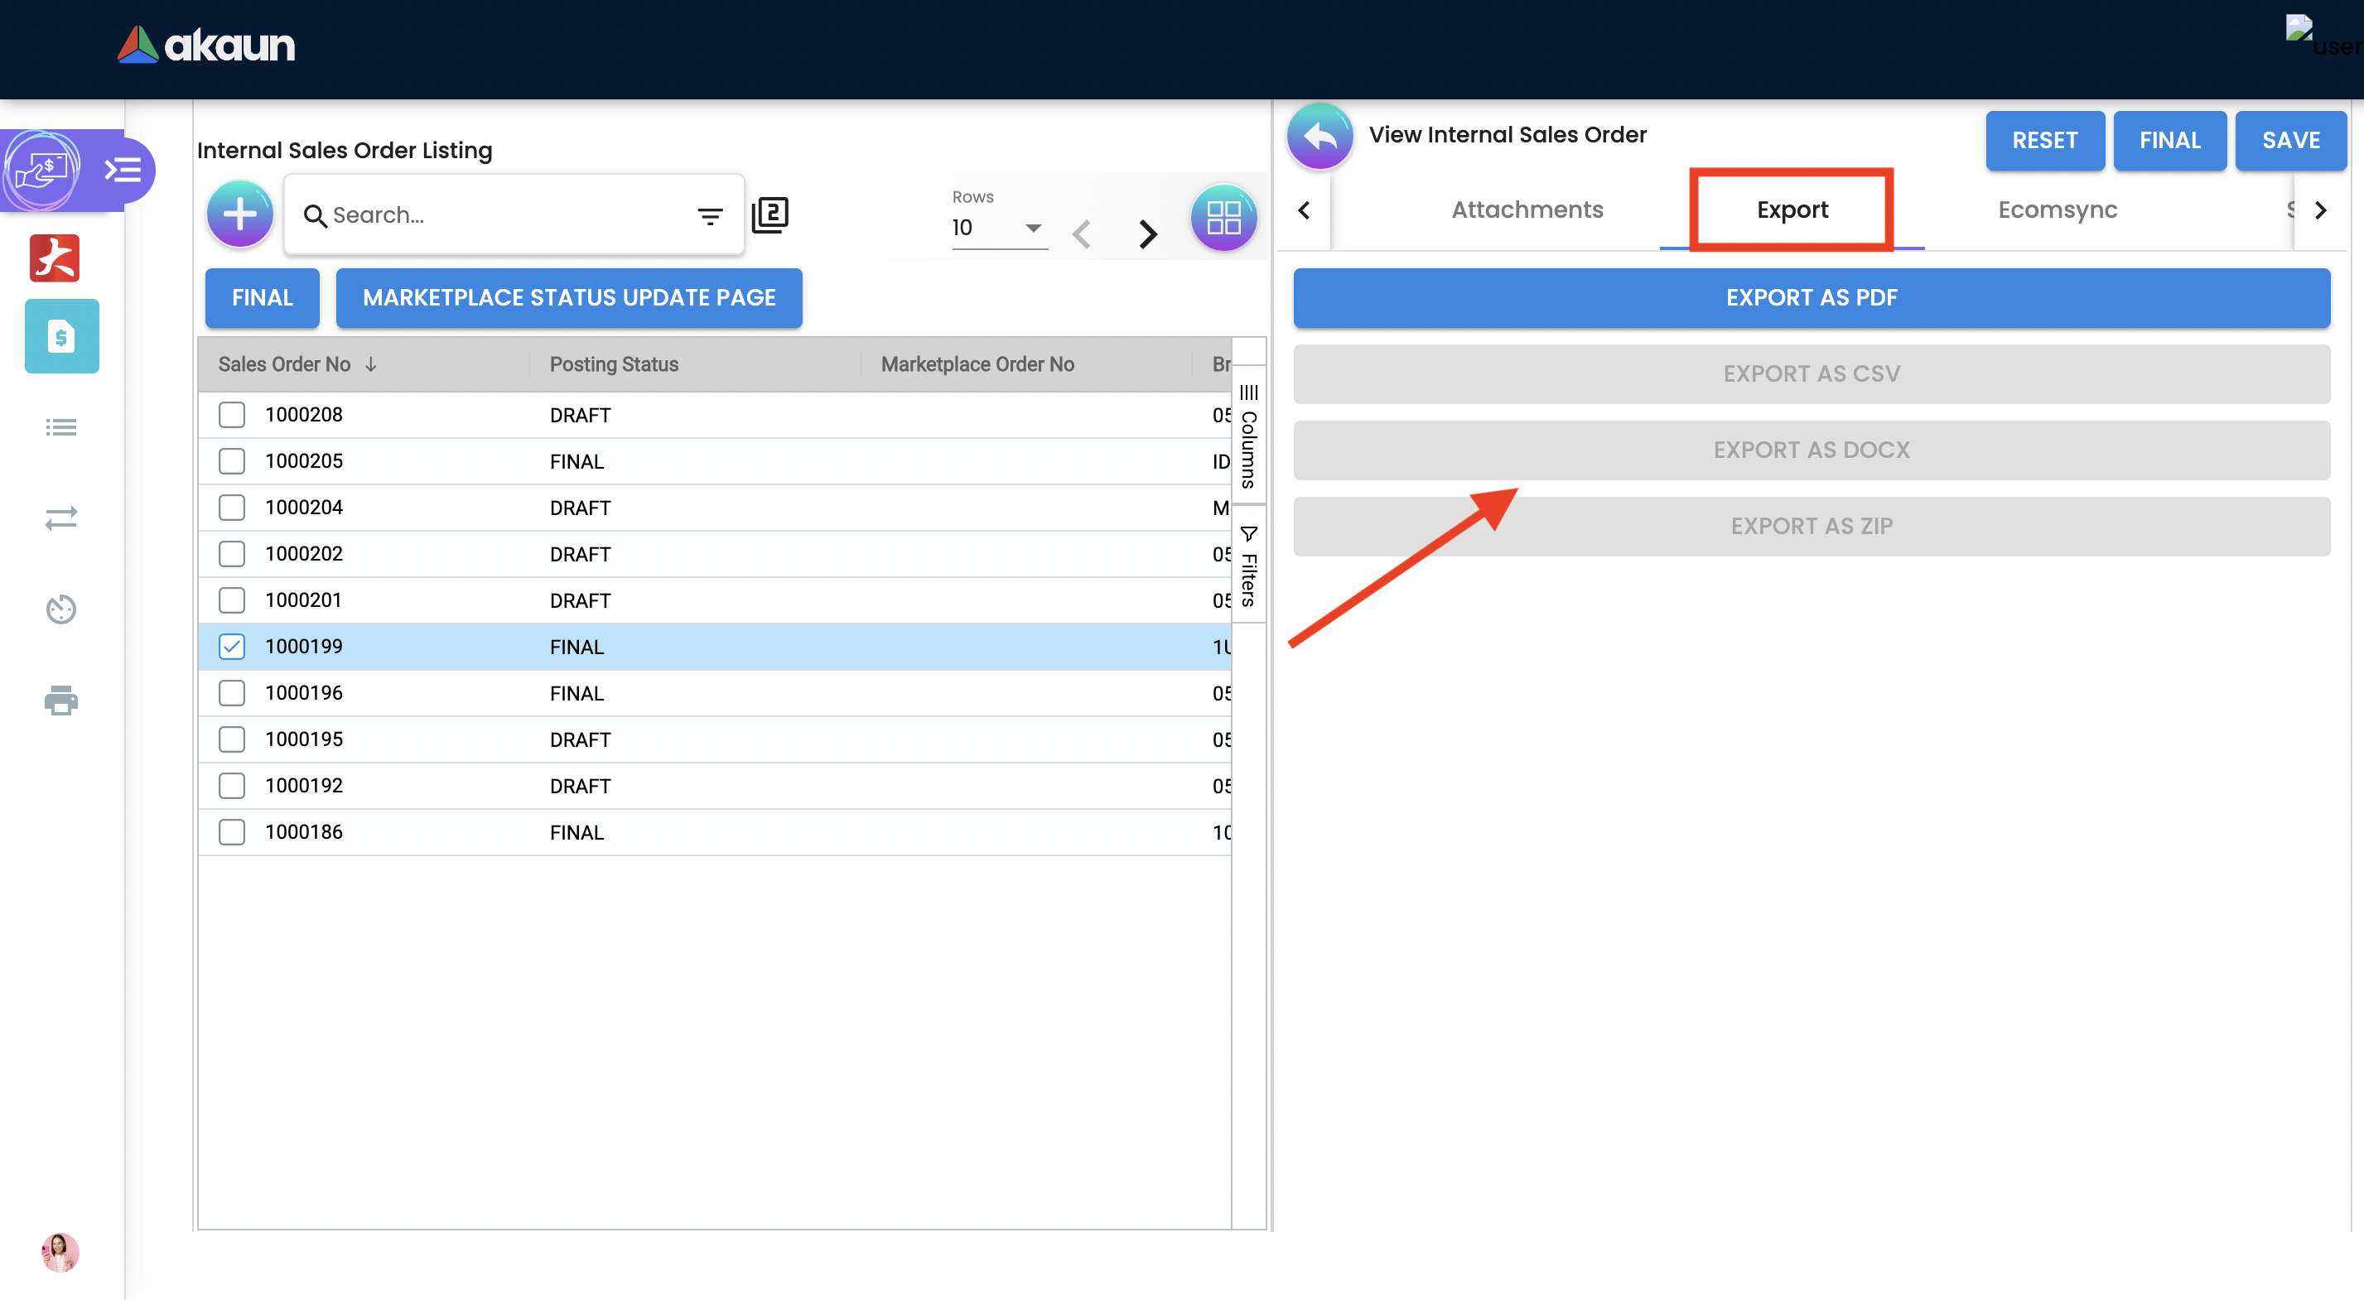Expand the Columns side panel
The image size is (2364, 1300).
[x=1248, y=439]
